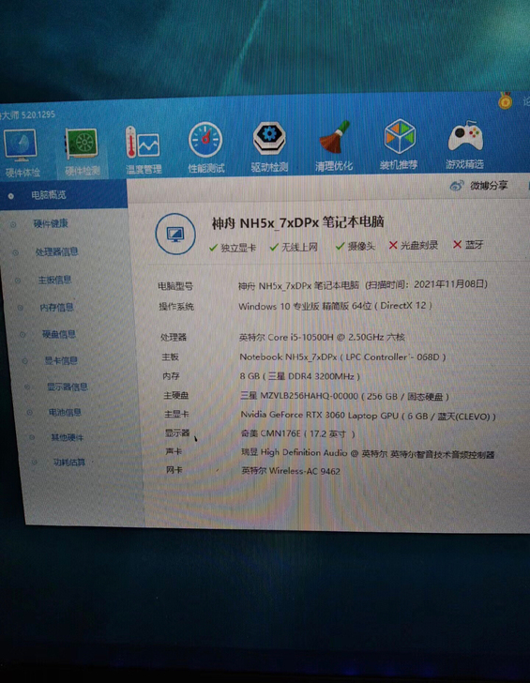Open 处理器信息 sidebar item
This screenshot has height=683, width=530.
coord(56,251)
